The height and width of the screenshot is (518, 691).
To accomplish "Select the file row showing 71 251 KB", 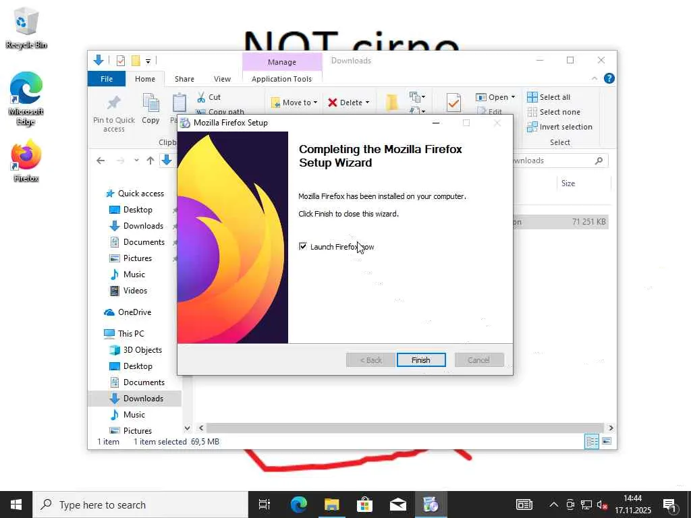I will (x=561, y=221).
